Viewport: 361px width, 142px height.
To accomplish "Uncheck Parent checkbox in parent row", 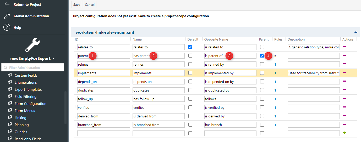I will [262, 56].
